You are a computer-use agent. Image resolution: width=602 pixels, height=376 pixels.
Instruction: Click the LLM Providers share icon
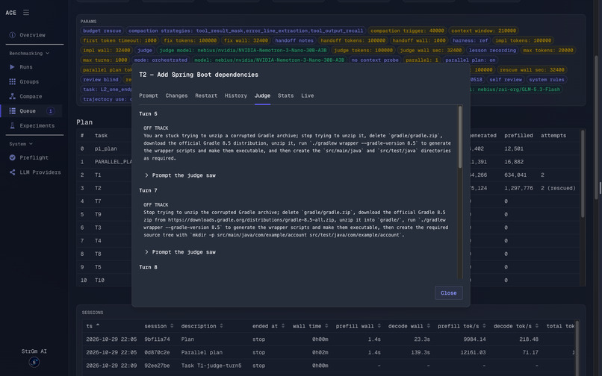point(12,172)
